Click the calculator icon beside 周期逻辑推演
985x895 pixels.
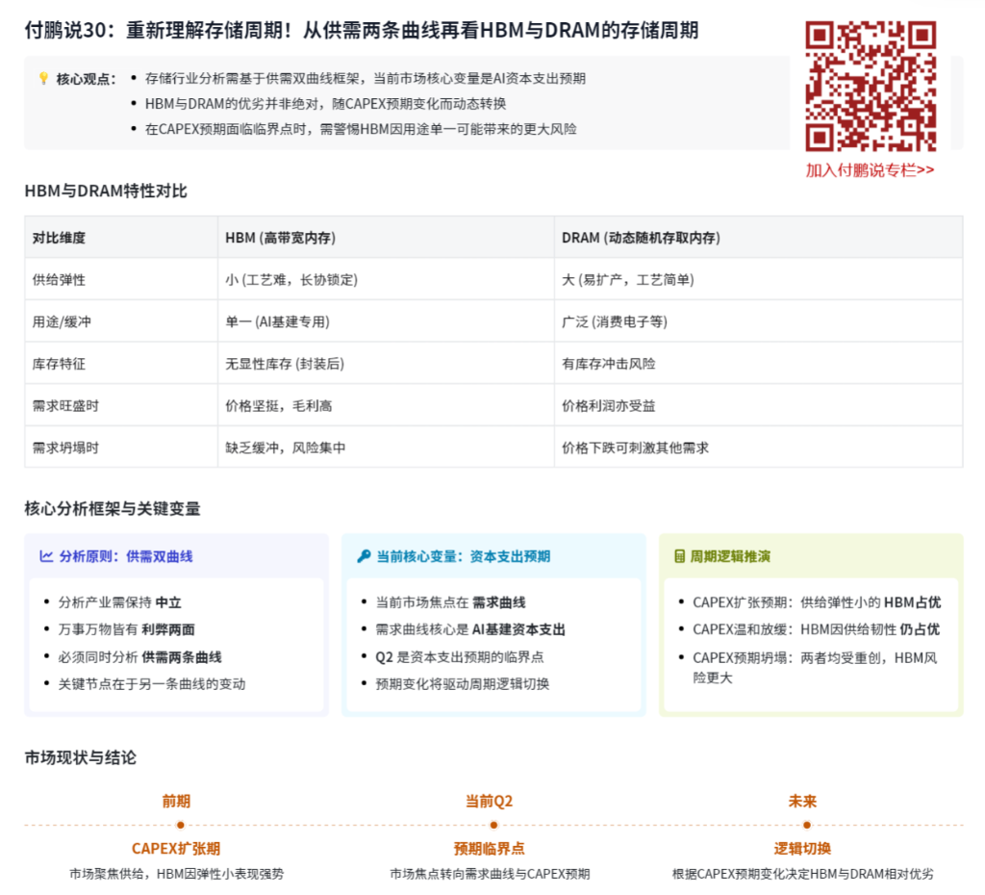tap(680, 556)
